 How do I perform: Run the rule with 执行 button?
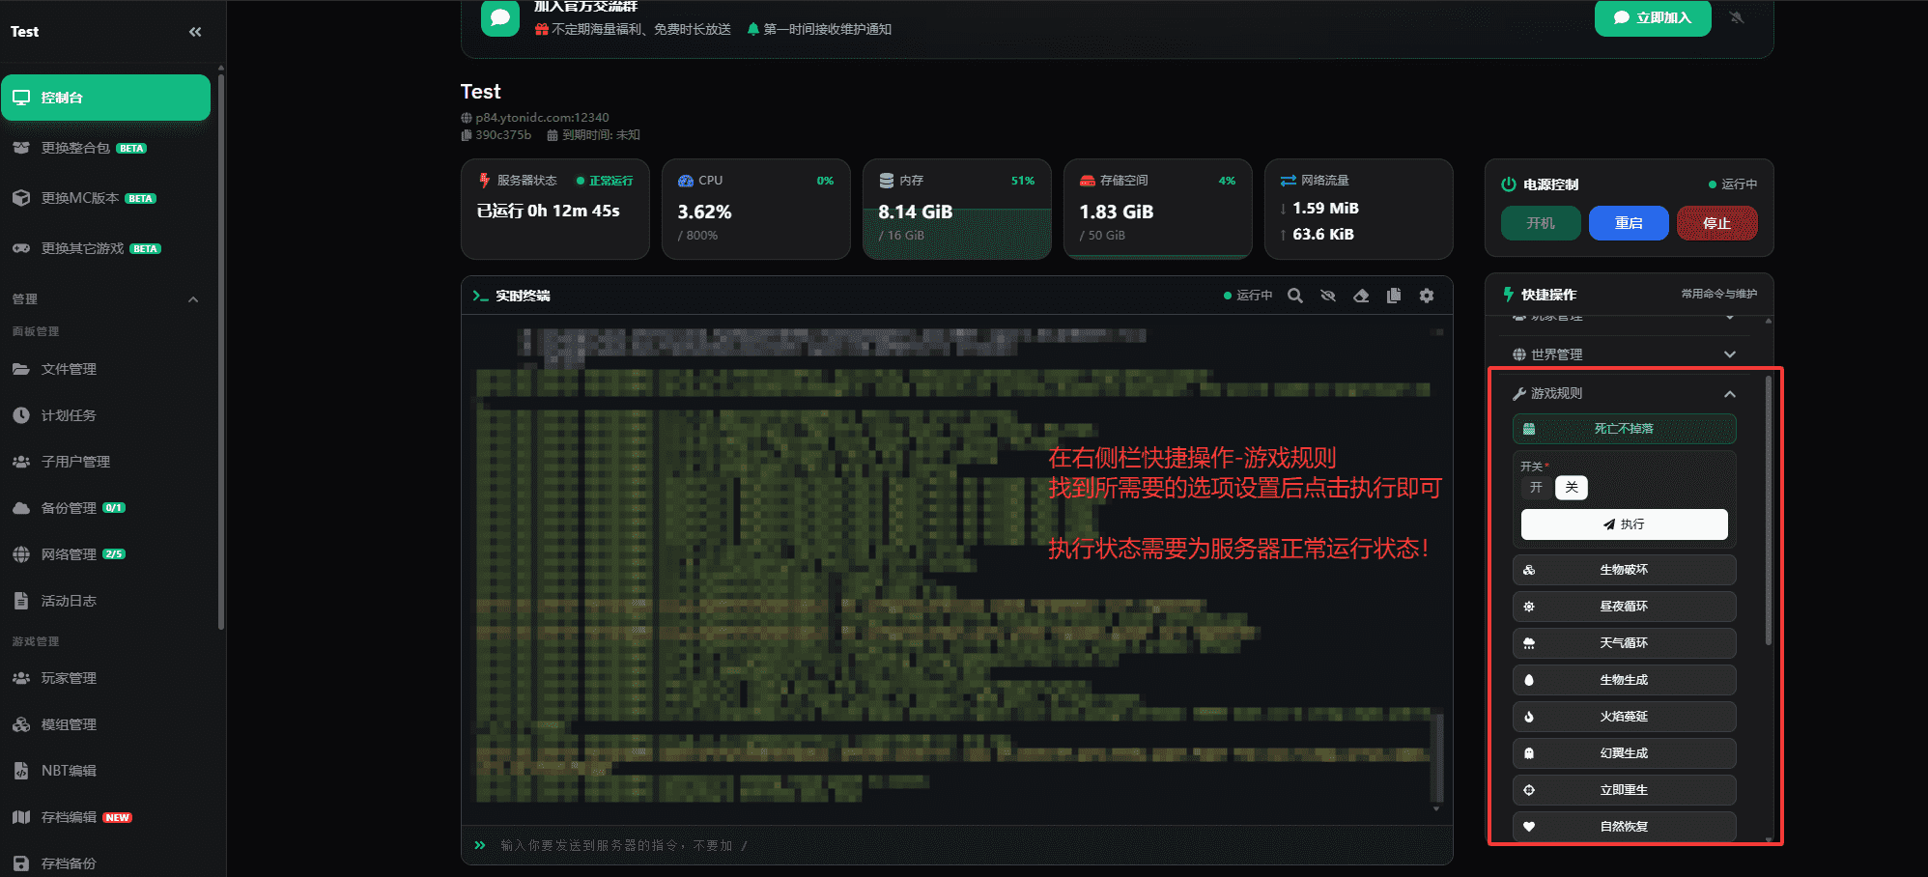(x=1625, y=524)
